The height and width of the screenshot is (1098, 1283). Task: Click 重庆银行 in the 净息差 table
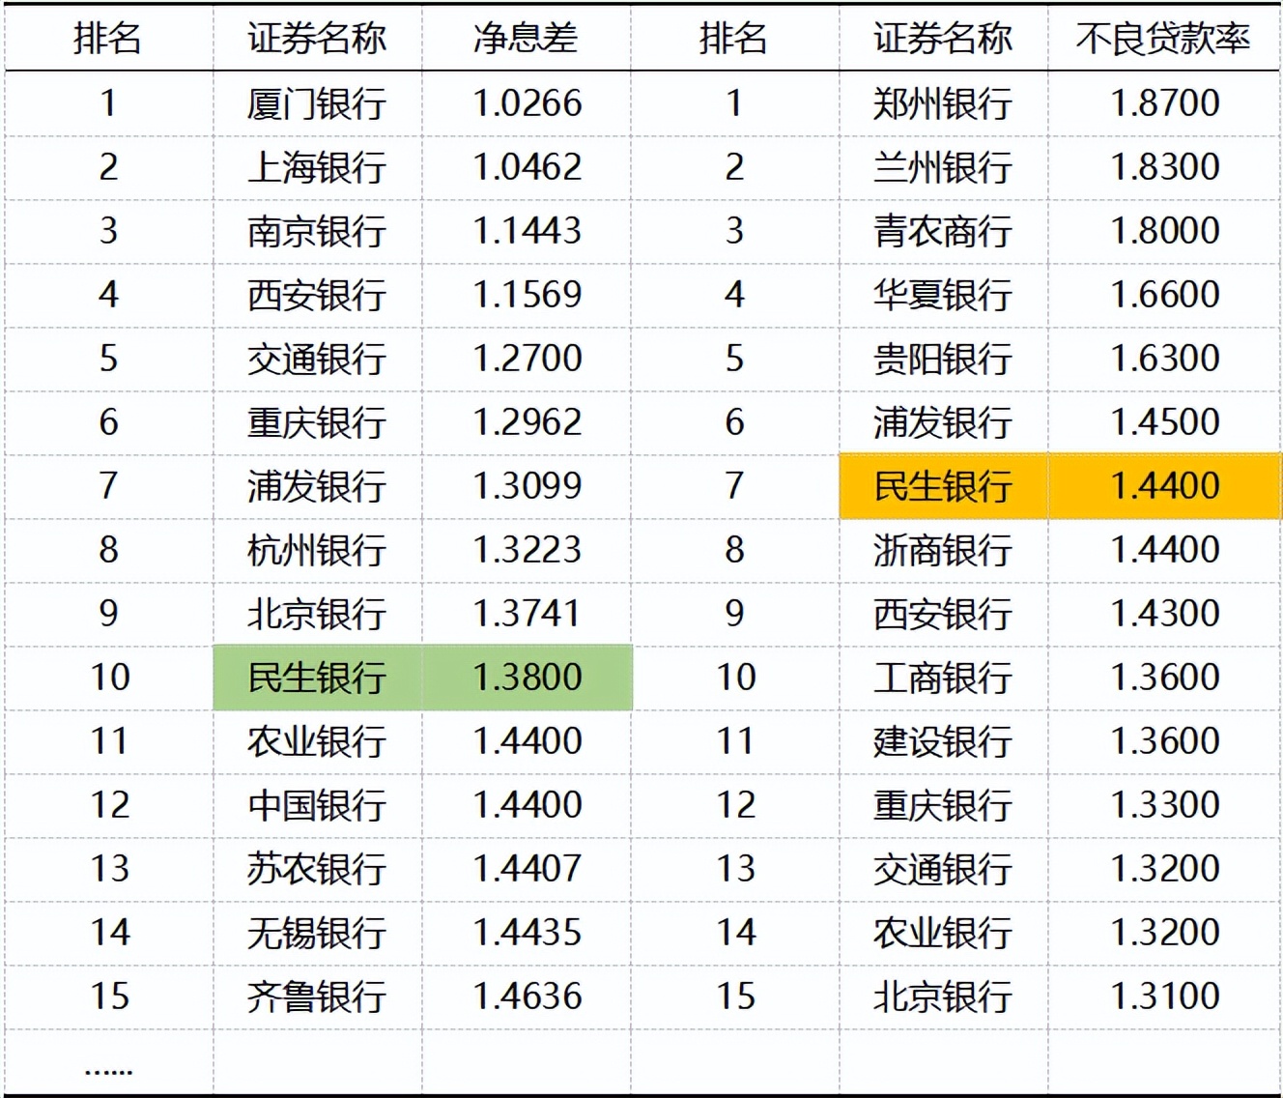[317, 421]
